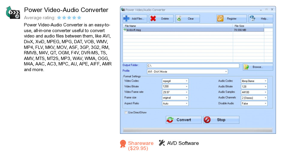Open the Audio Samples 44100 dropdown

265,92
